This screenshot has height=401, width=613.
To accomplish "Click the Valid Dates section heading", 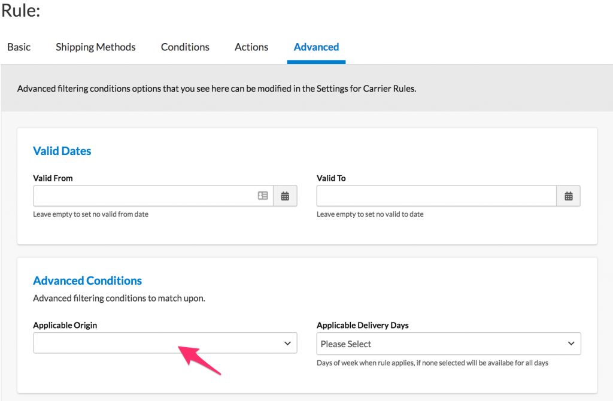I will [62, 151].
